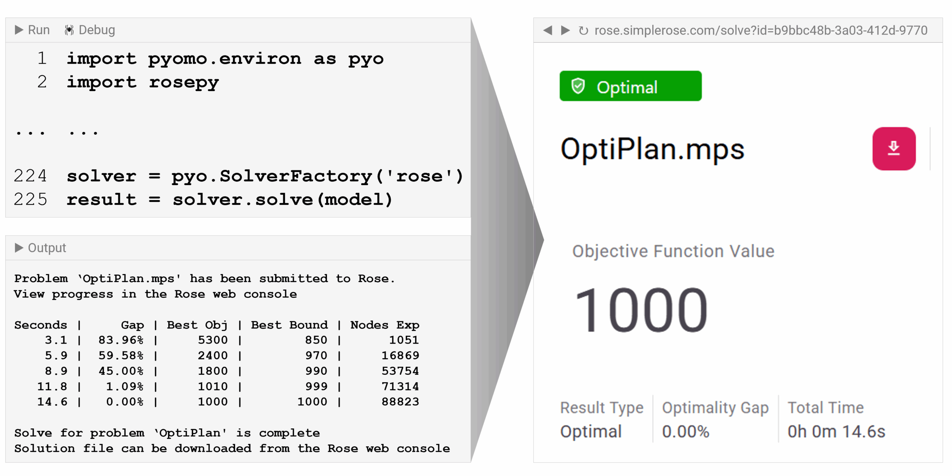Click the Optimal result type value

click(591, 432)
